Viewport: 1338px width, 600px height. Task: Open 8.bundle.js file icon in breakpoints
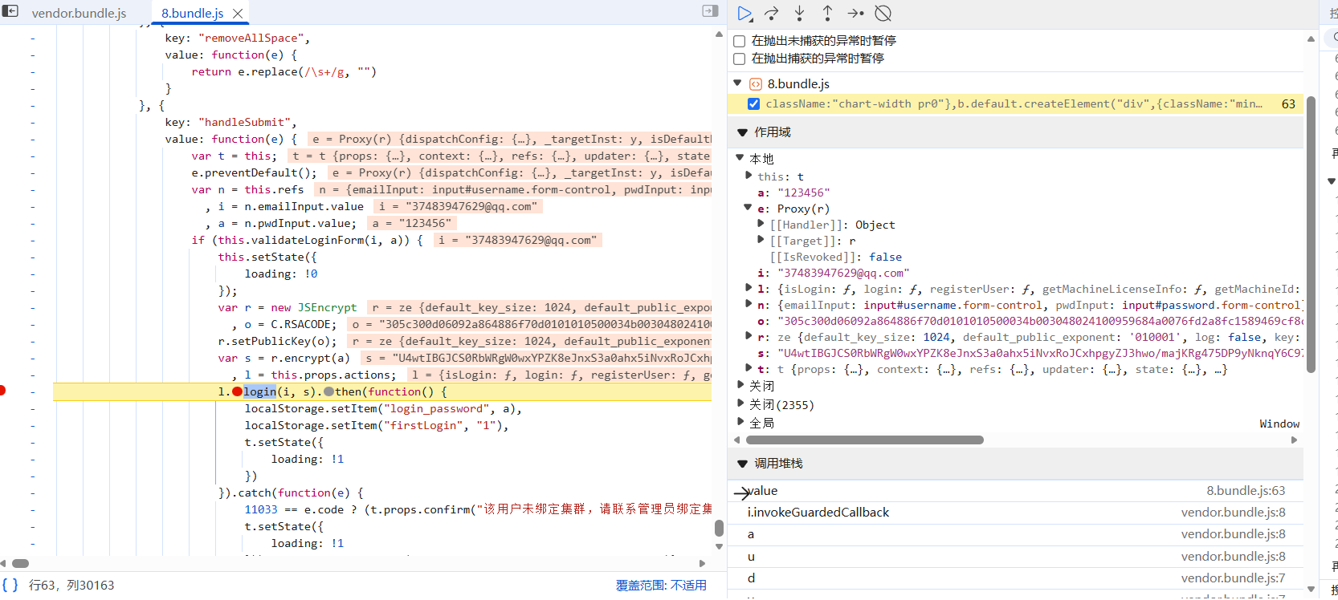click(x=755, y=83)
